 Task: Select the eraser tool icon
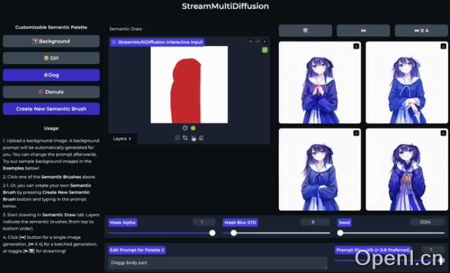(x=201, y=138)
